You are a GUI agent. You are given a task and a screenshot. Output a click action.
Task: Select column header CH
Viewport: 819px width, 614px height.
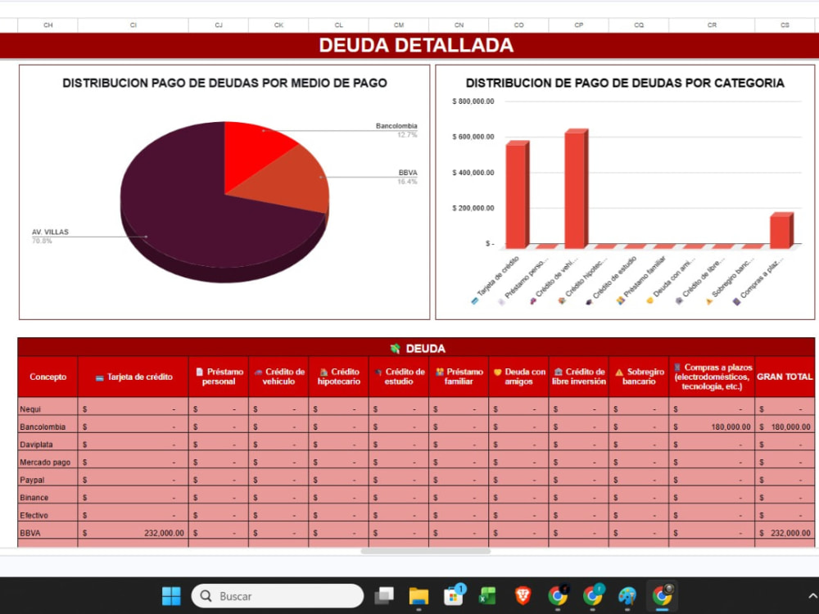48,25
